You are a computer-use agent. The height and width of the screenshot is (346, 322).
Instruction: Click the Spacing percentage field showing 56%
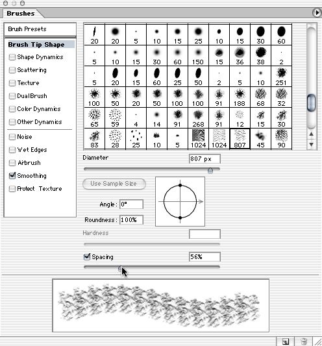click(204, 257)
